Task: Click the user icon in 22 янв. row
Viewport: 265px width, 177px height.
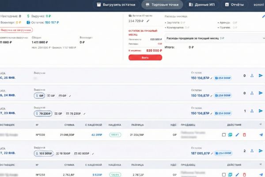Action: (x=252, y=151)
